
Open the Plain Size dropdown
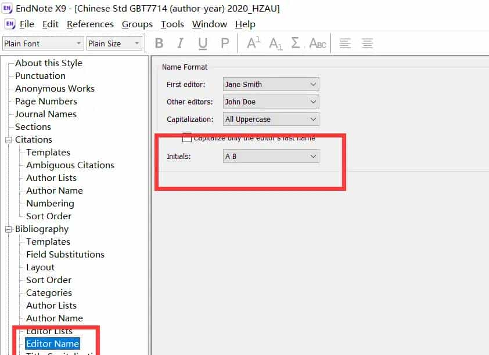point(114,44)
